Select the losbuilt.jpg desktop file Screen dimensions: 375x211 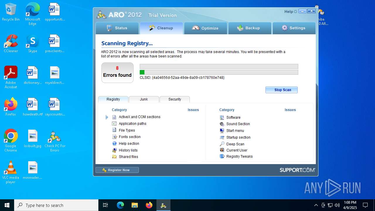tap(33, 139)
